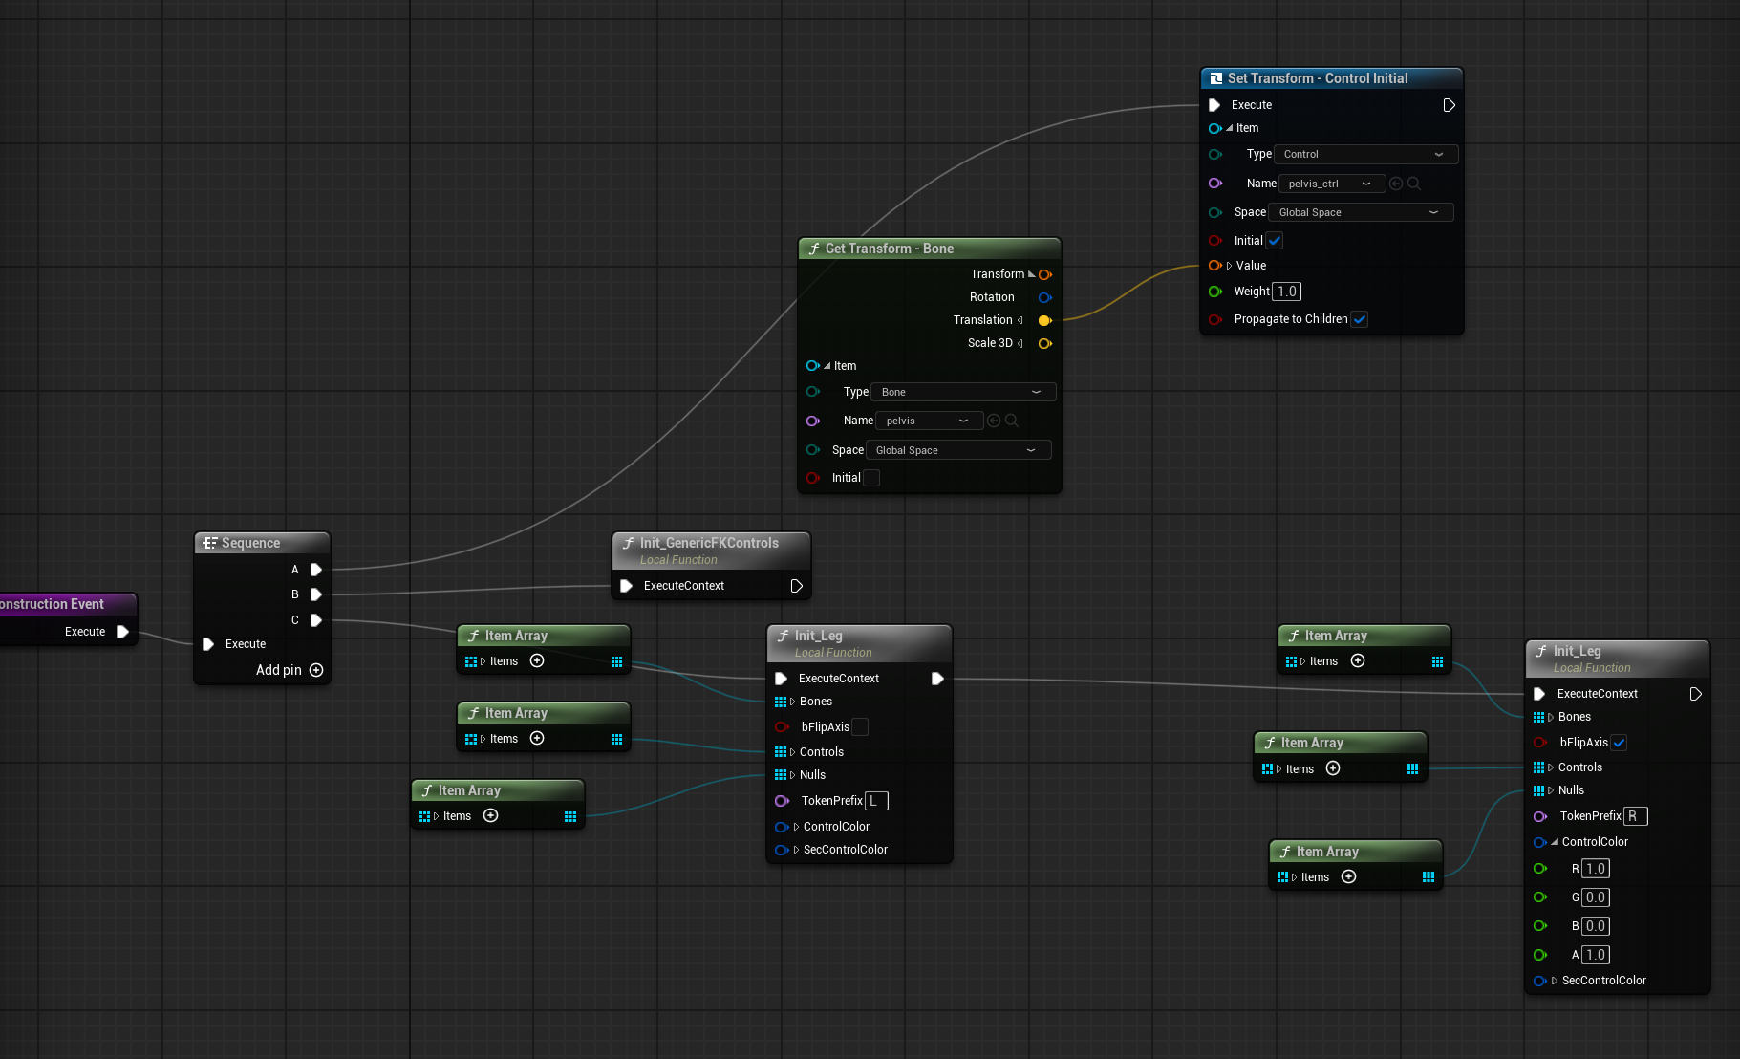1740x1059 pixels.
Task: Click ControlColor A value 1.0 field
Action: (x=1596, y=955)
